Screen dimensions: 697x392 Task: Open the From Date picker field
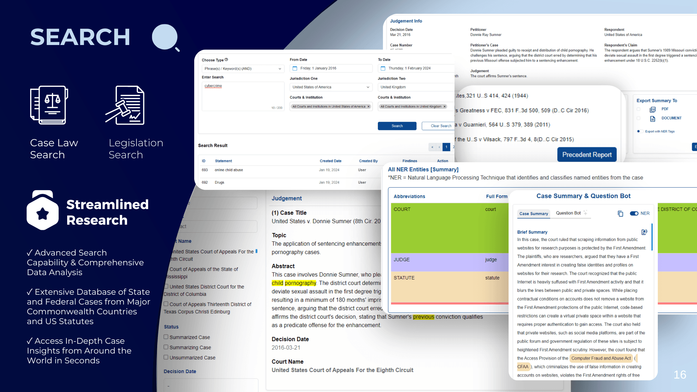pyautogui.click(x=331, y=68)
